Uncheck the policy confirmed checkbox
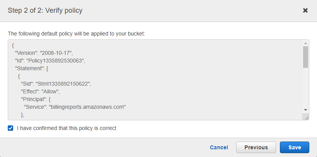Image resolution: width=317 pixels, height=157 pixels. (10, 128)
